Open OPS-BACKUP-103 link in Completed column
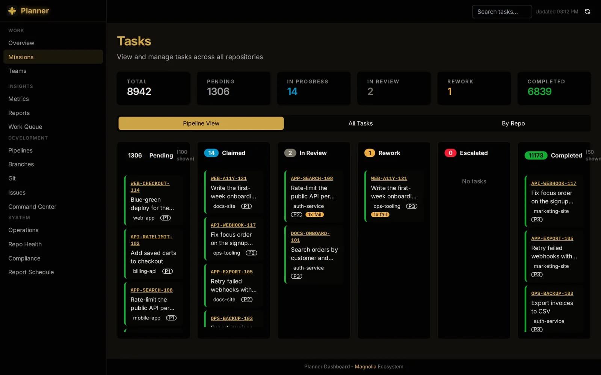601x375 pixels. [x=552, y=294]
